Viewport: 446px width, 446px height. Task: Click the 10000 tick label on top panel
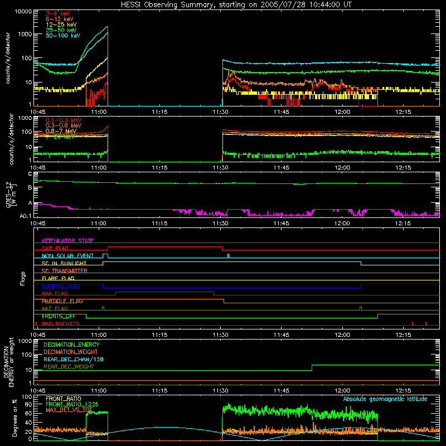tap(23, 11)
